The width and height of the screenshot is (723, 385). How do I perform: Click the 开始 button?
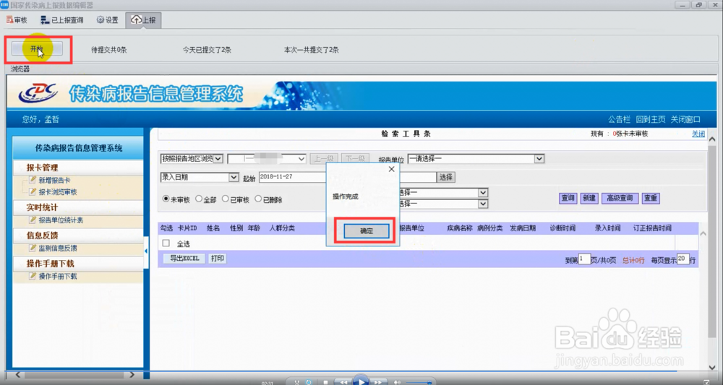tap(37, 49)
